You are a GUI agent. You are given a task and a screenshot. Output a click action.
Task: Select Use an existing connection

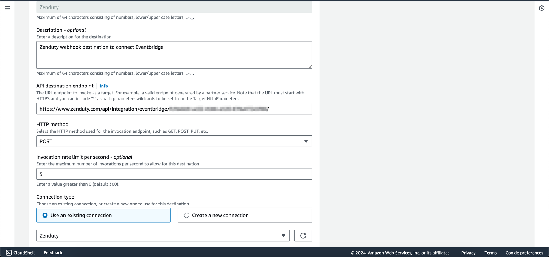(x=103, y=215)
